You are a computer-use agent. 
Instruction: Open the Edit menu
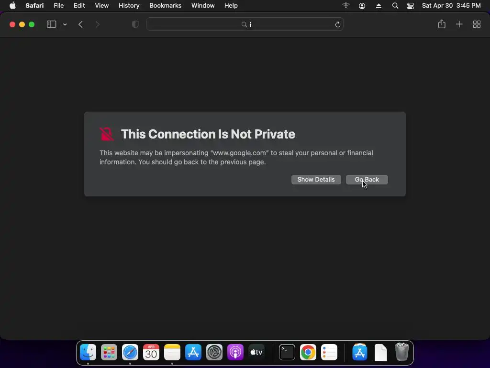tap(79, 6)
